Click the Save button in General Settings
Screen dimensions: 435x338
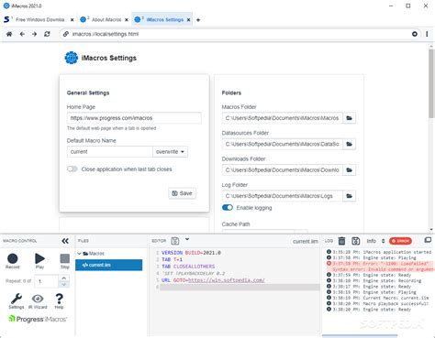pyautogui.click(x=182, y=193)
